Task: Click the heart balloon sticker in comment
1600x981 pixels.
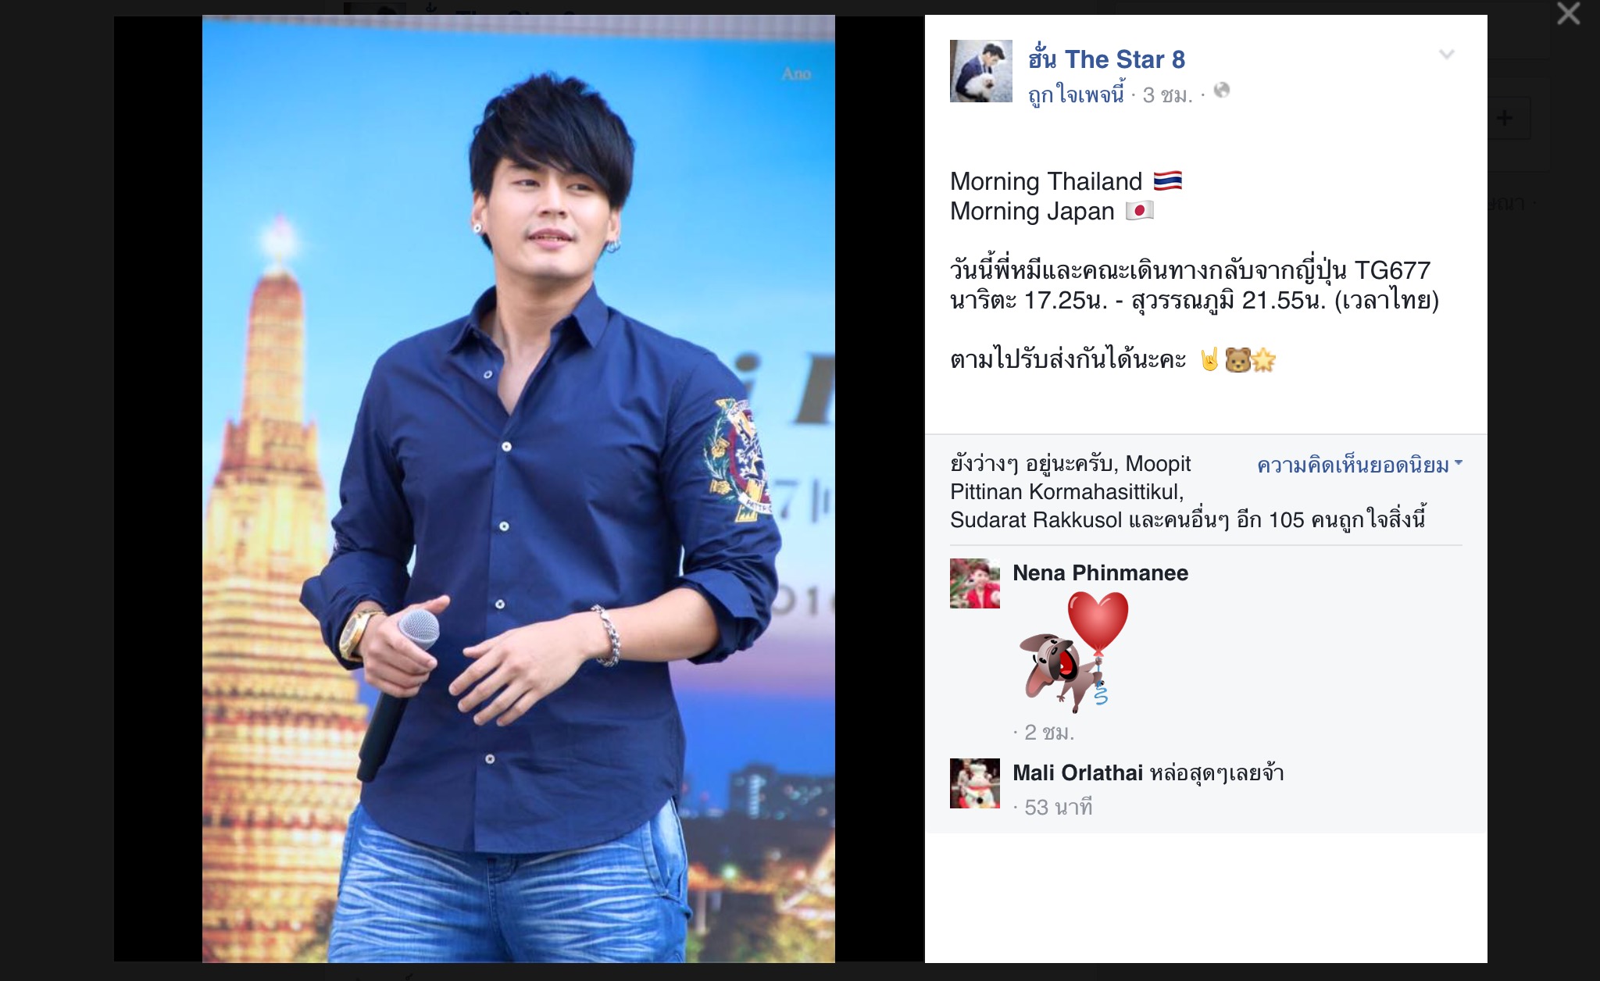Action: pos(1074,651)
